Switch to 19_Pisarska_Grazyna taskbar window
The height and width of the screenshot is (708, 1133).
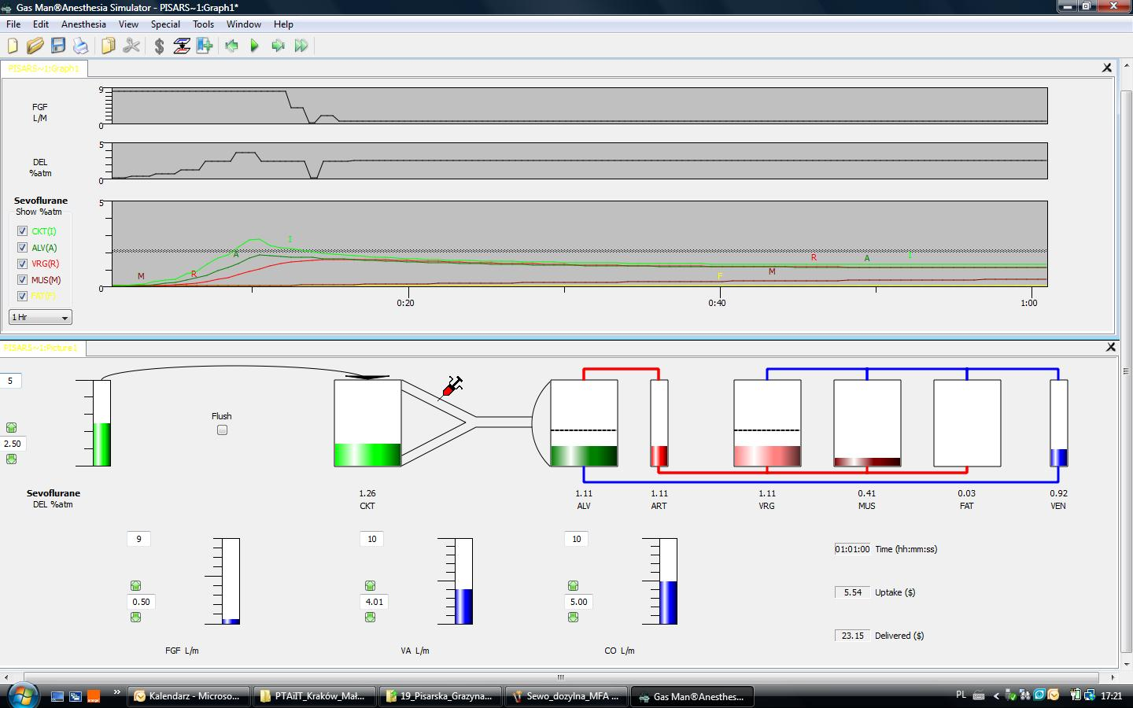[x=439, y=696]
